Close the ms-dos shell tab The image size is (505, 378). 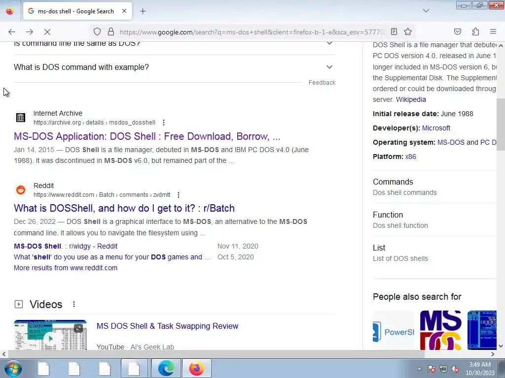(124, 11)
